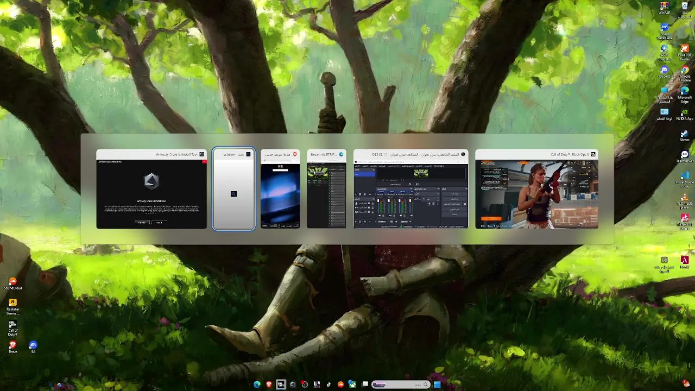Screen dimensions: 695x391
Task: Click SoundCloud icon in the taskbar
Action: pyautogui.click(x=340, y=384)
